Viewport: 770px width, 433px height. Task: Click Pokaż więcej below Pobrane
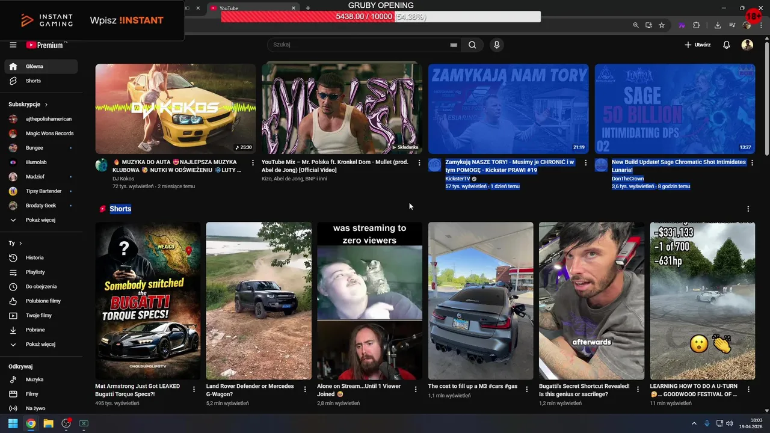41,345
